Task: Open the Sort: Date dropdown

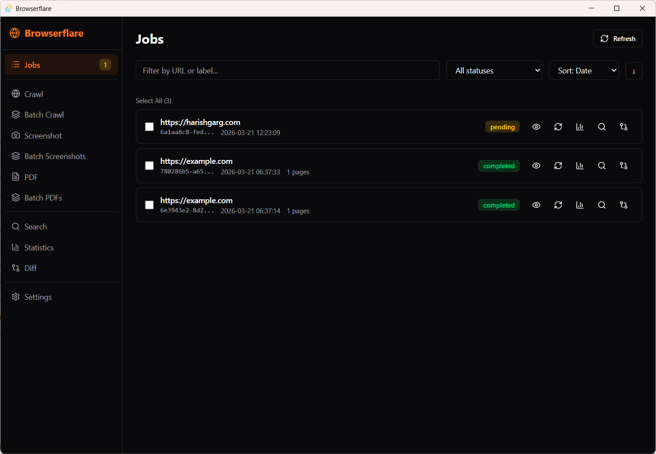Action: coord(583,70)
